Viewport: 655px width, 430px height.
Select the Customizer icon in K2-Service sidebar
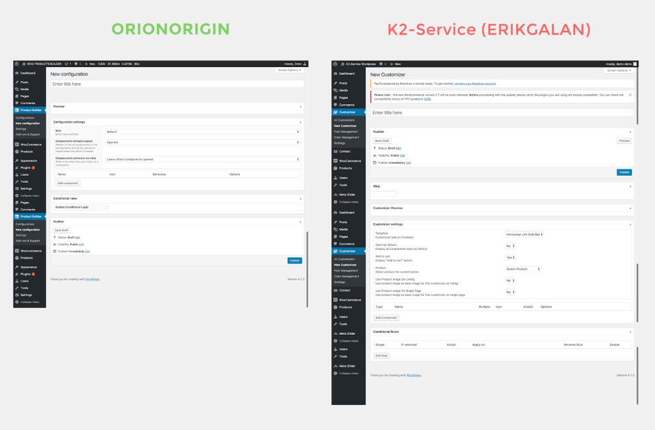tap(335, 111)
